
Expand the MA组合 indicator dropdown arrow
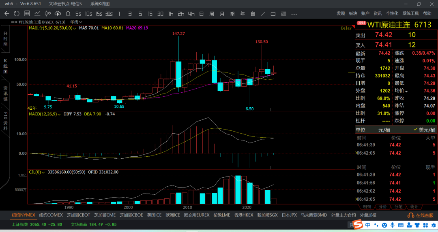(75, 28)
